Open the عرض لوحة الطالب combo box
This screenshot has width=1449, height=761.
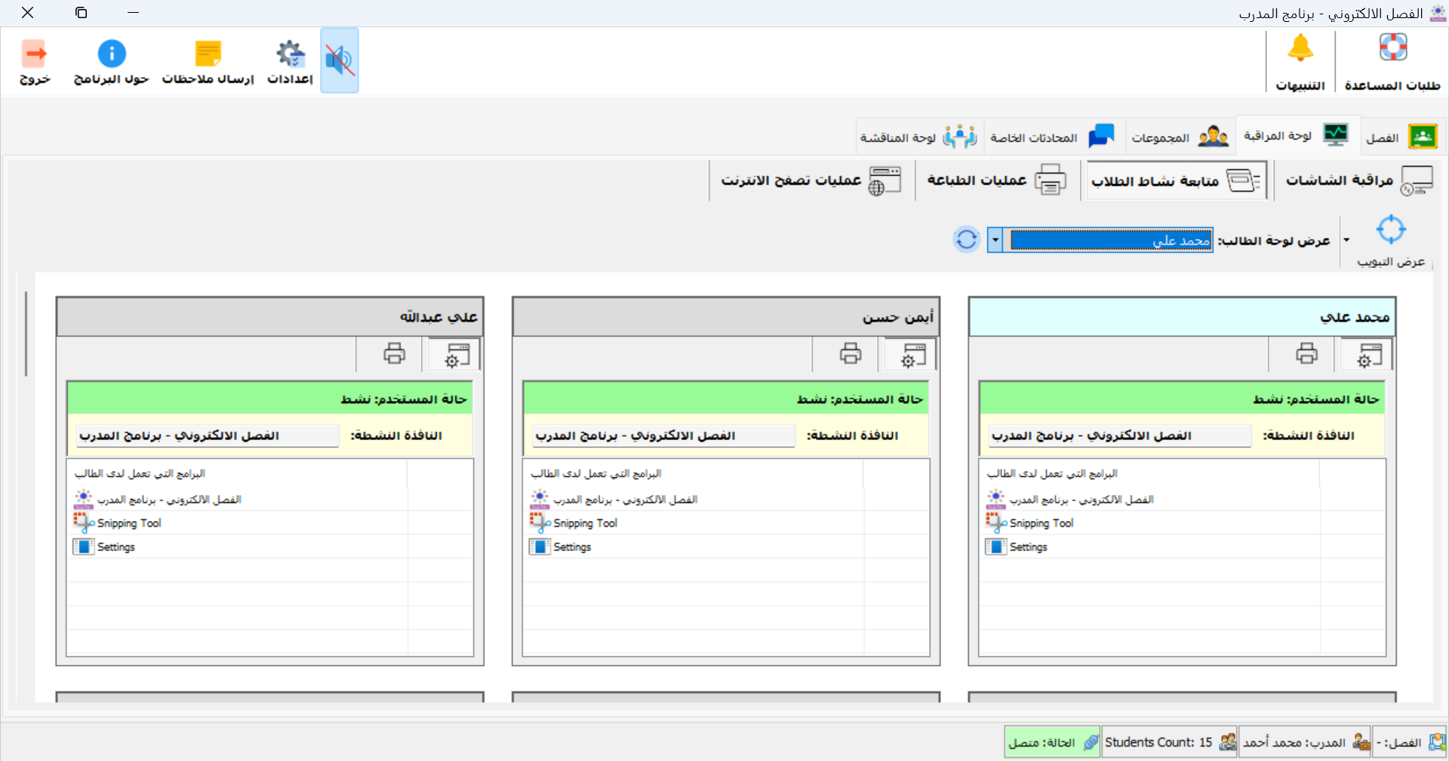point(1109,239)
